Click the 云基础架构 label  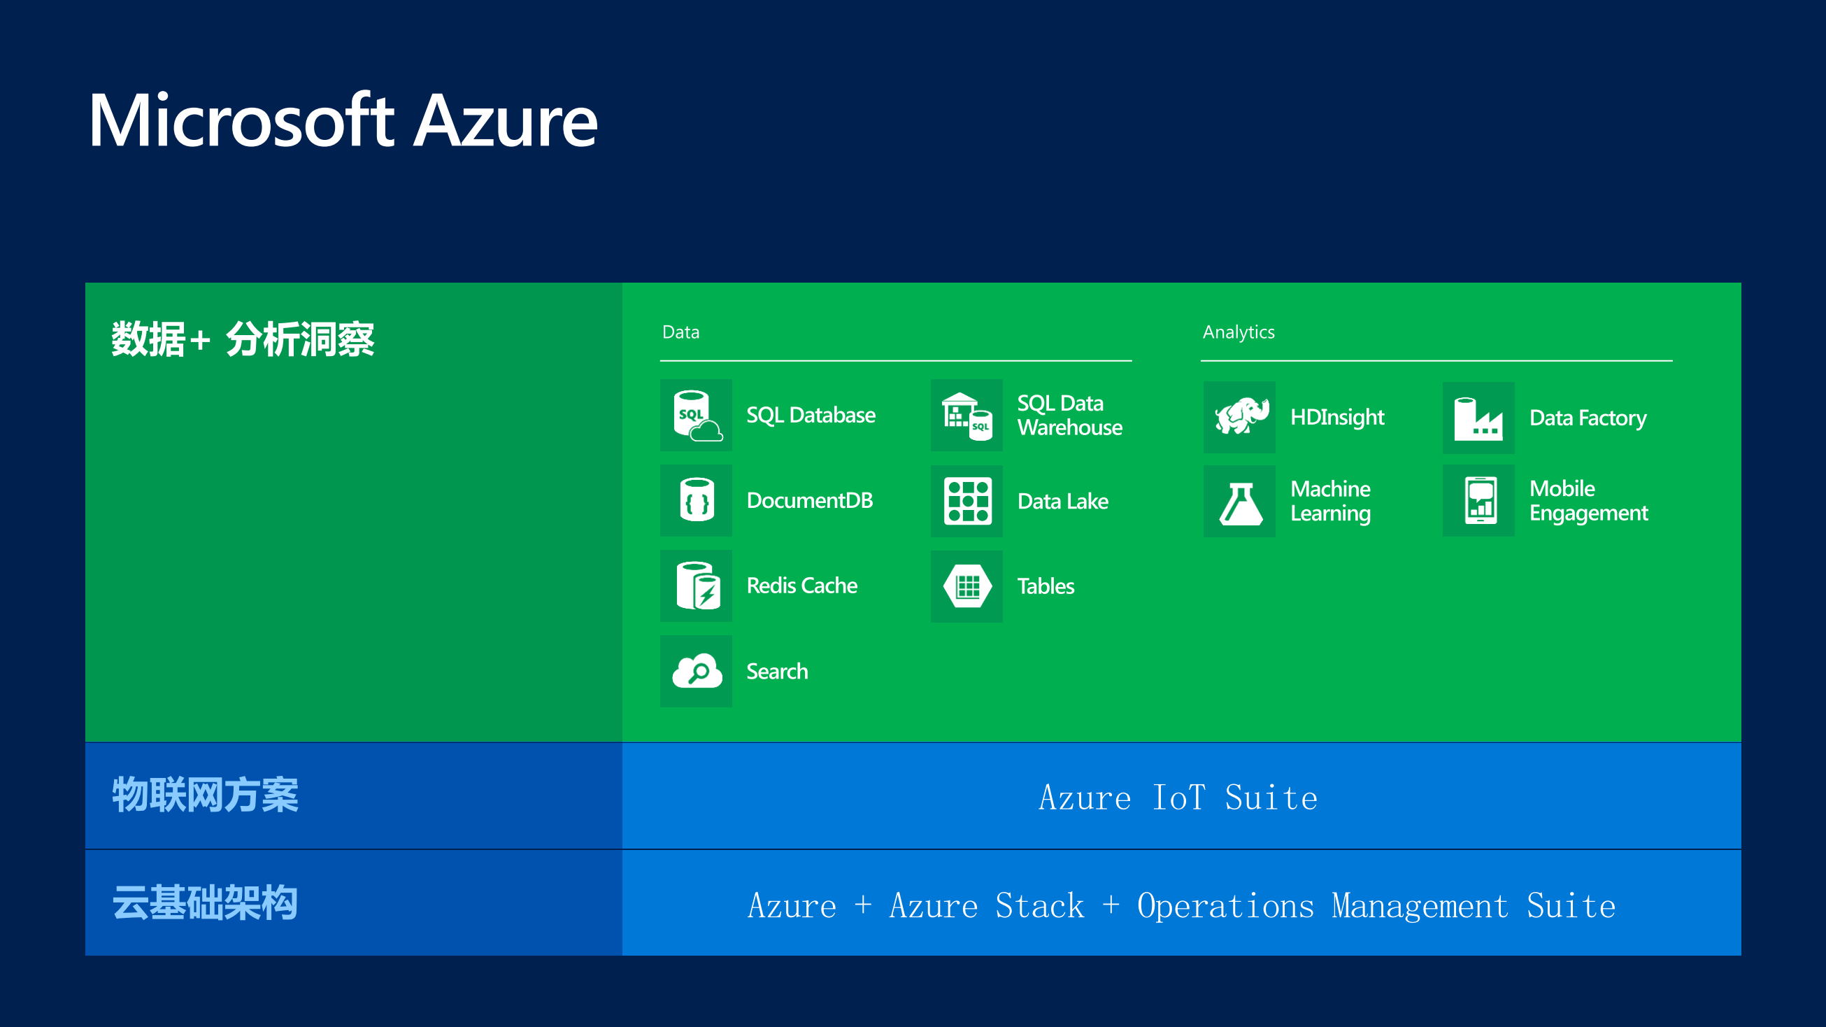tap(206, 903)
